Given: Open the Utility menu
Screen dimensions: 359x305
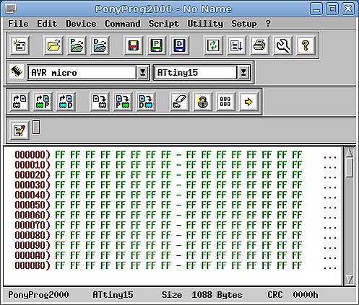Looking at the screenshot, I should [x=205, y=24].
